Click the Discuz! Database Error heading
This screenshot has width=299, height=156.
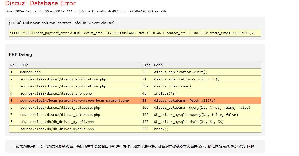pos(40,4)
